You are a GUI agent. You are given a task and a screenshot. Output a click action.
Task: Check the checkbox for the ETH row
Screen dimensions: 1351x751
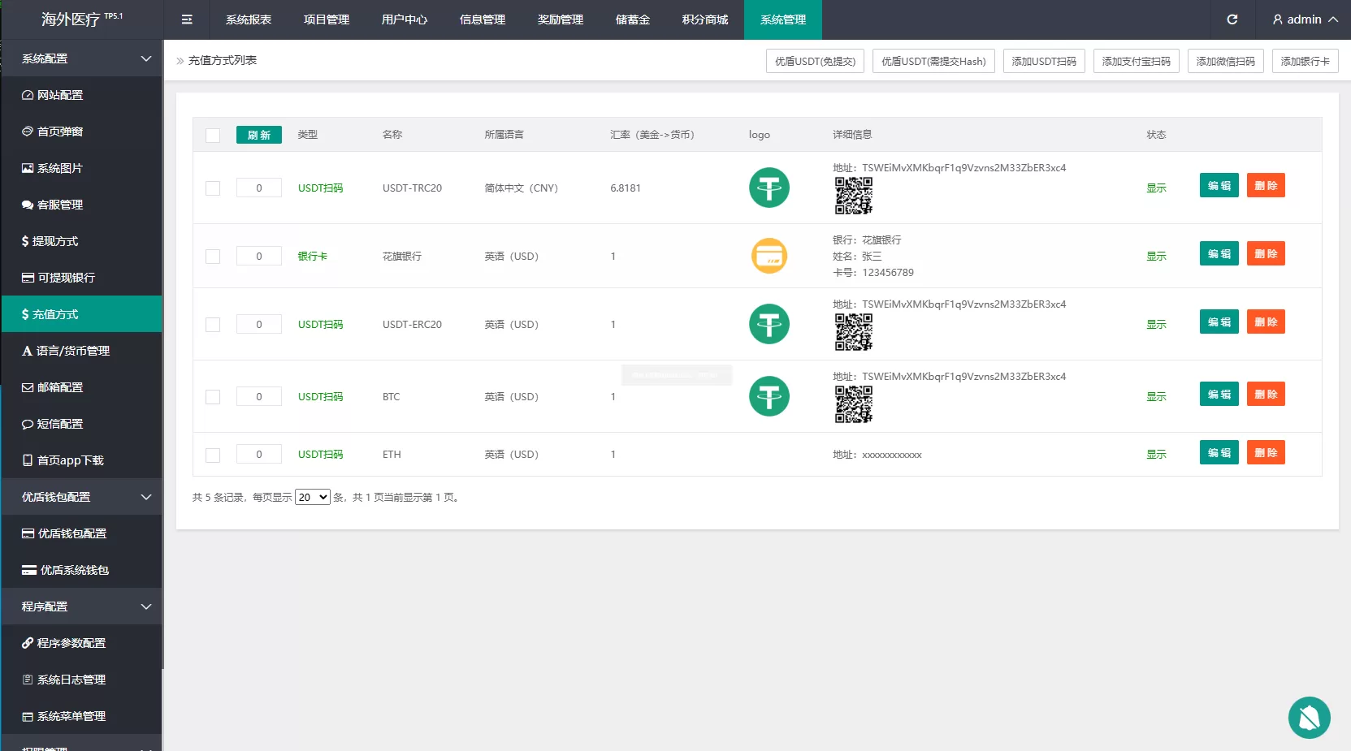click(x=213, y=455)
